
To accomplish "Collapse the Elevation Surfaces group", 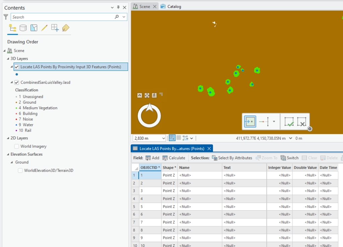I will (7, 154).
